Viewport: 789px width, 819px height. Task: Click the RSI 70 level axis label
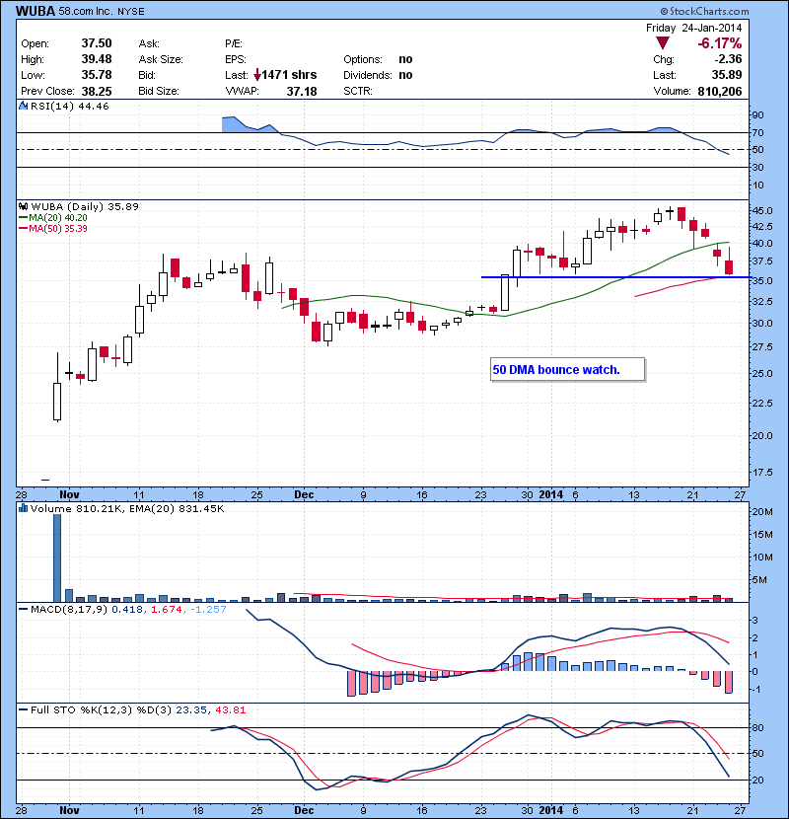pyautogui.click(x=757, y=132)
